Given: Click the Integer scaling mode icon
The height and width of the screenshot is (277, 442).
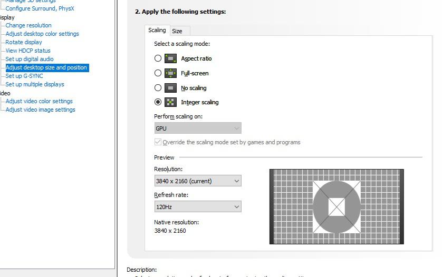Looking at the screenshot, I should coord(170,102).
